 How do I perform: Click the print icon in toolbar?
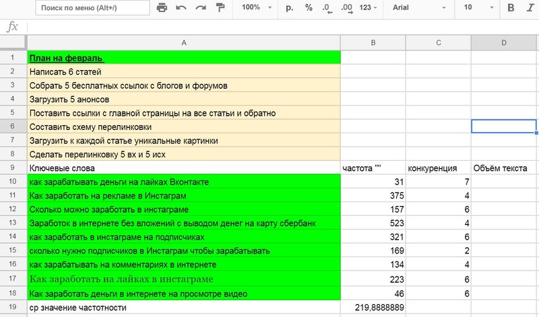pos(162,9)
